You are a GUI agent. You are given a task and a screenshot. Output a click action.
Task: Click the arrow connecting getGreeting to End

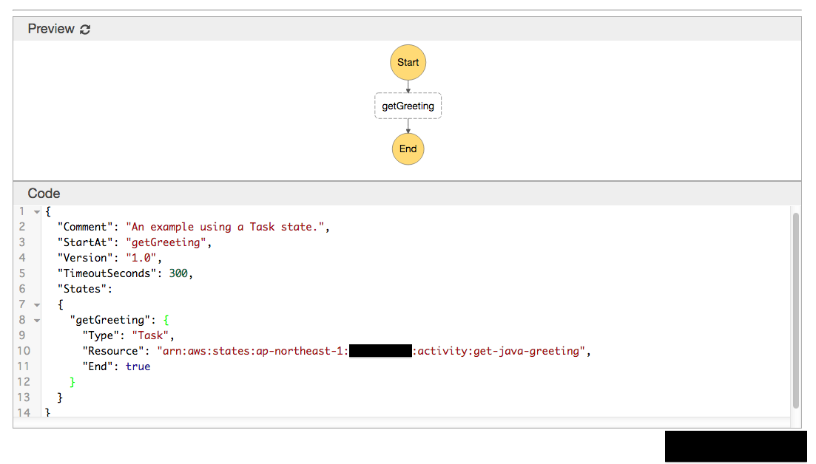pos(408,127)
